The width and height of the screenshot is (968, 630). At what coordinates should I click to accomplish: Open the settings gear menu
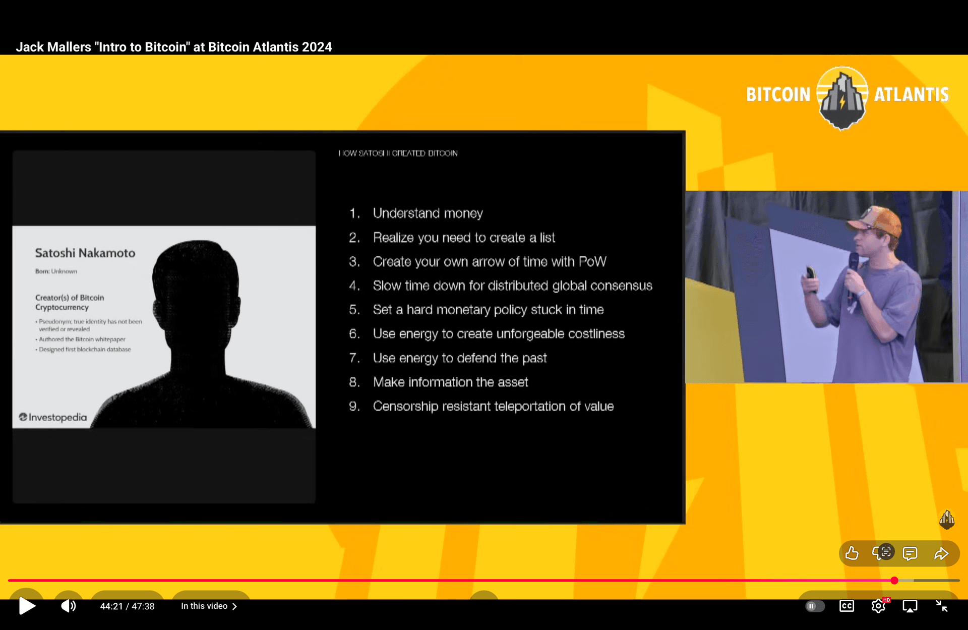point(878,606)
